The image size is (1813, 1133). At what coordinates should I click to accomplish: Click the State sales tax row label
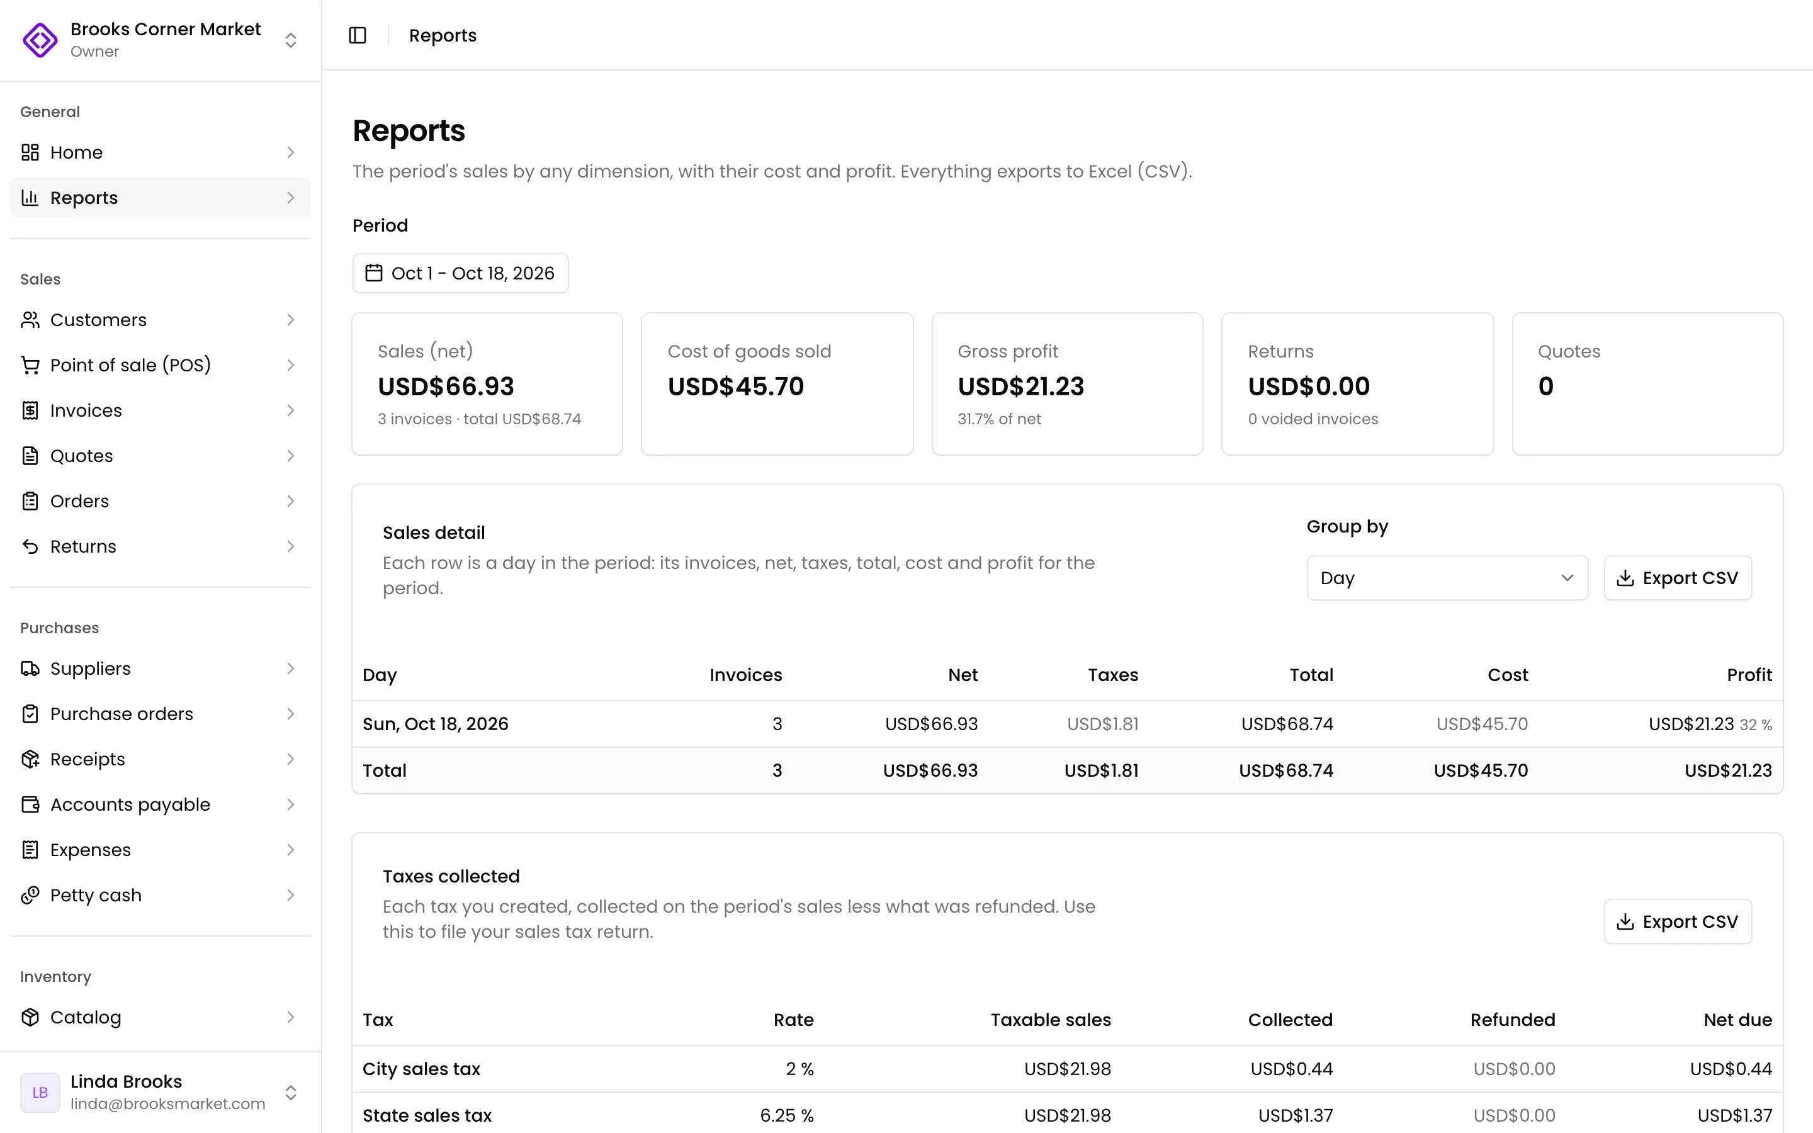427,1115
